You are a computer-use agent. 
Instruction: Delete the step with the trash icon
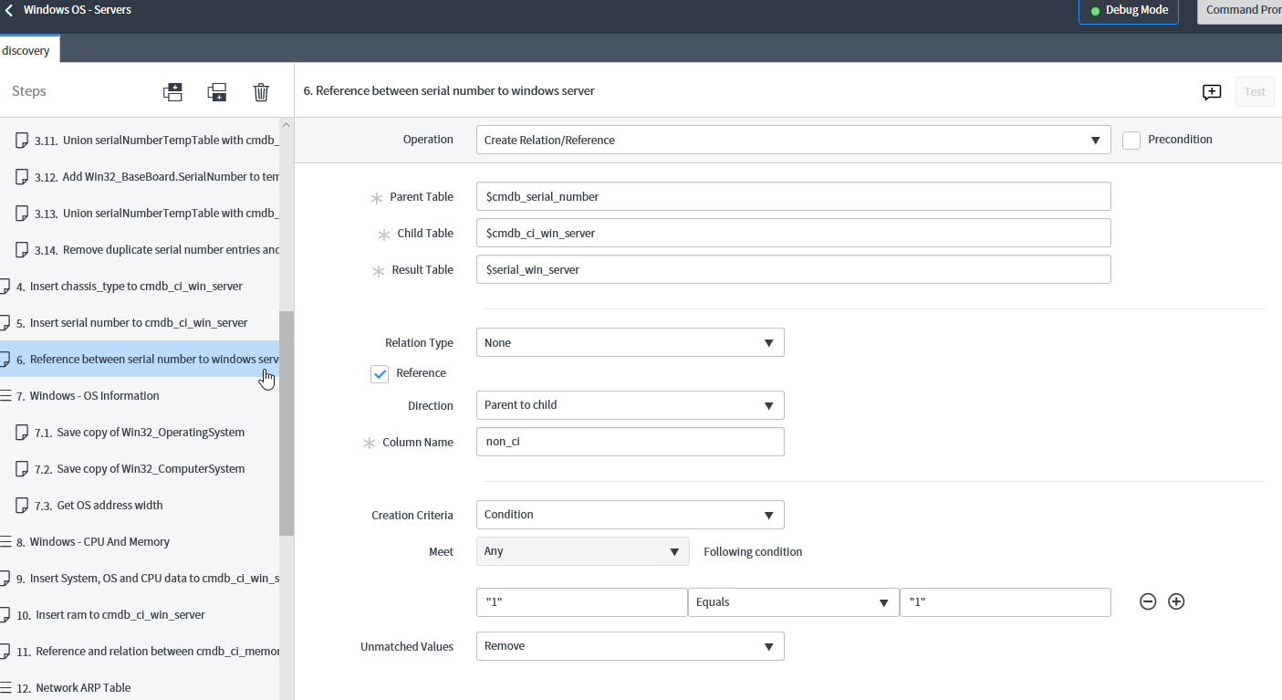(261, 91)
